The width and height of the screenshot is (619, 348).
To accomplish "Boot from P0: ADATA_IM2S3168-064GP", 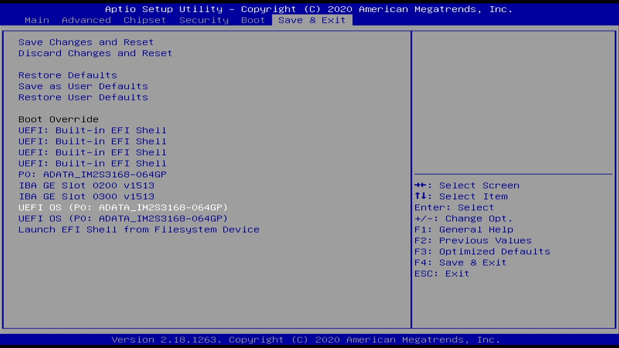I will (x=92, y=174).
